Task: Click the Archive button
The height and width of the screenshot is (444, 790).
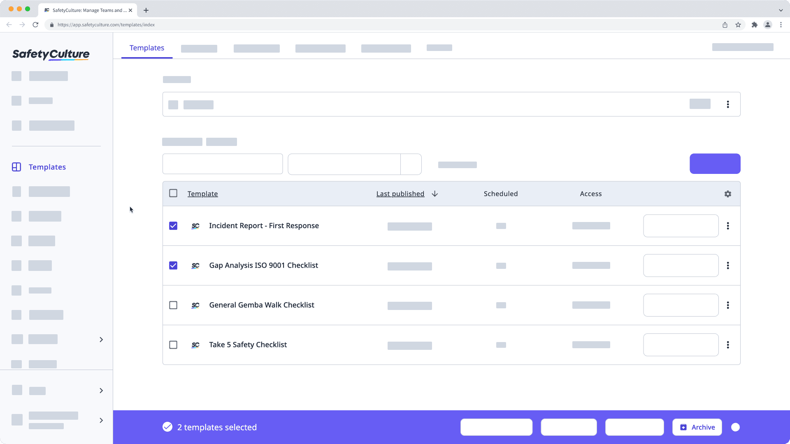Action: pyautogui.click(x=697, y=427)
